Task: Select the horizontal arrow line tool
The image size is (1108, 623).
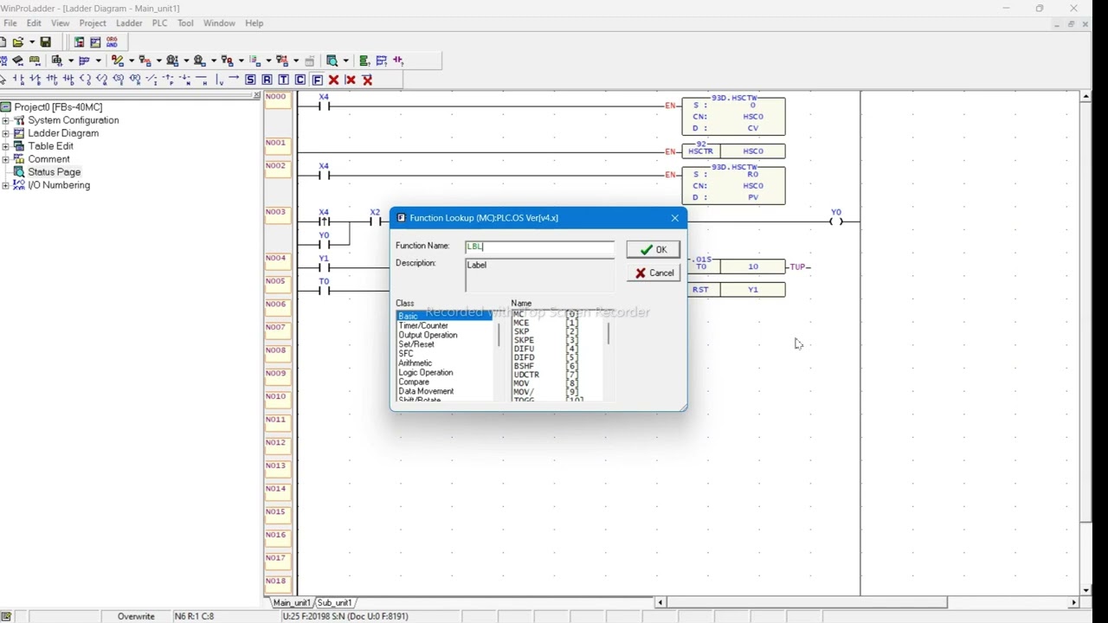Action: click(x=234, y=79)
